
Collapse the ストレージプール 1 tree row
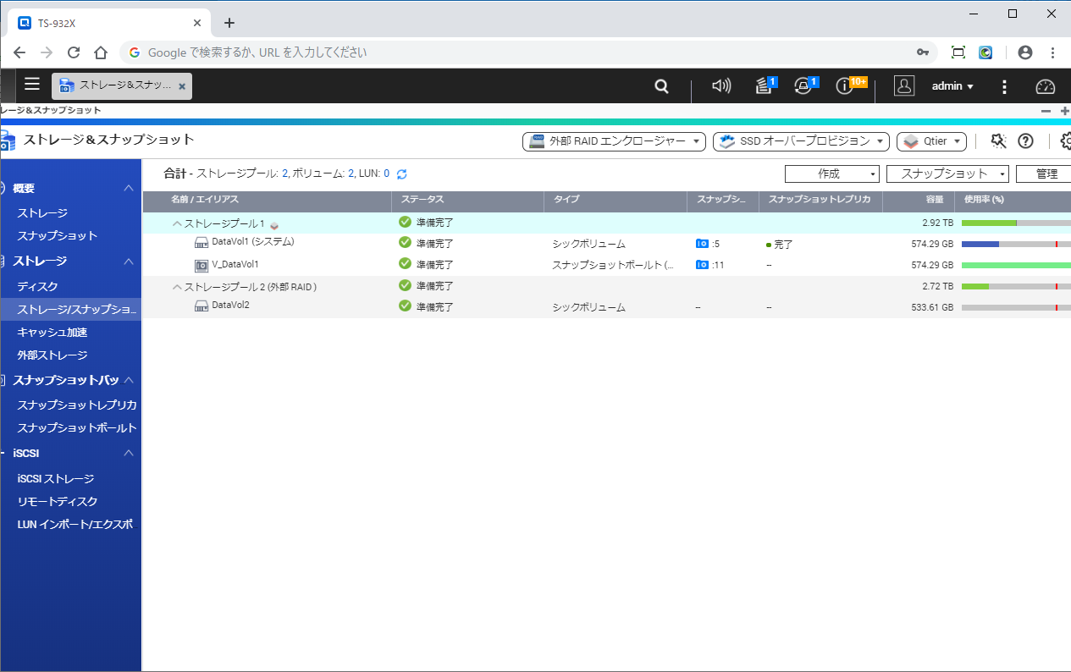(x=178, y=224)
